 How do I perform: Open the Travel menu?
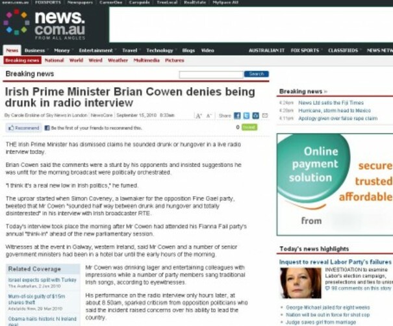(131, 51)
